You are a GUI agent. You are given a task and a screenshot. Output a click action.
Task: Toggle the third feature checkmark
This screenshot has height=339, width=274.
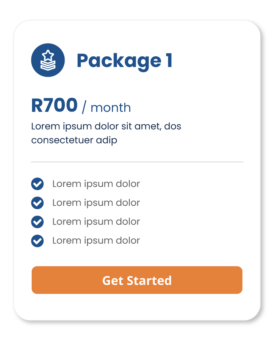[37, 222]
